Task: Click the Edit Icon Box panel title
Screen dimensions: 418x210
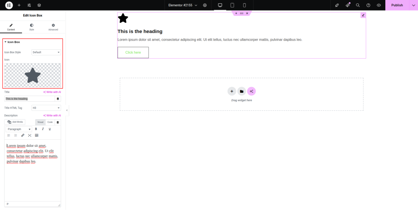Action: pos(33,15)
